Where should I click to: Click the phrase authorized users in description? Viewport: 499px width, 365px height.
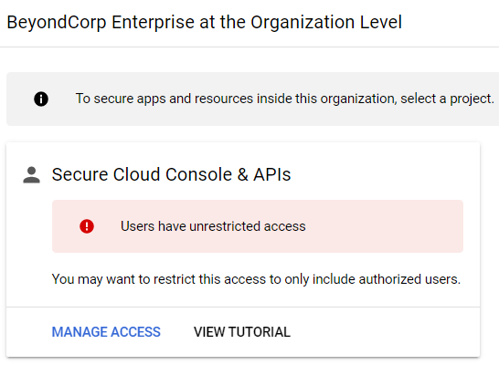click(409, 279)
